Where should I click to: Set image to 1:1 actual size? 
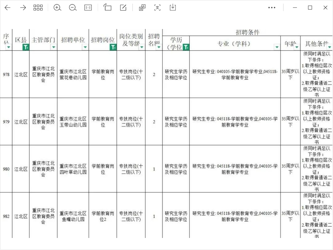pos(88,7)
